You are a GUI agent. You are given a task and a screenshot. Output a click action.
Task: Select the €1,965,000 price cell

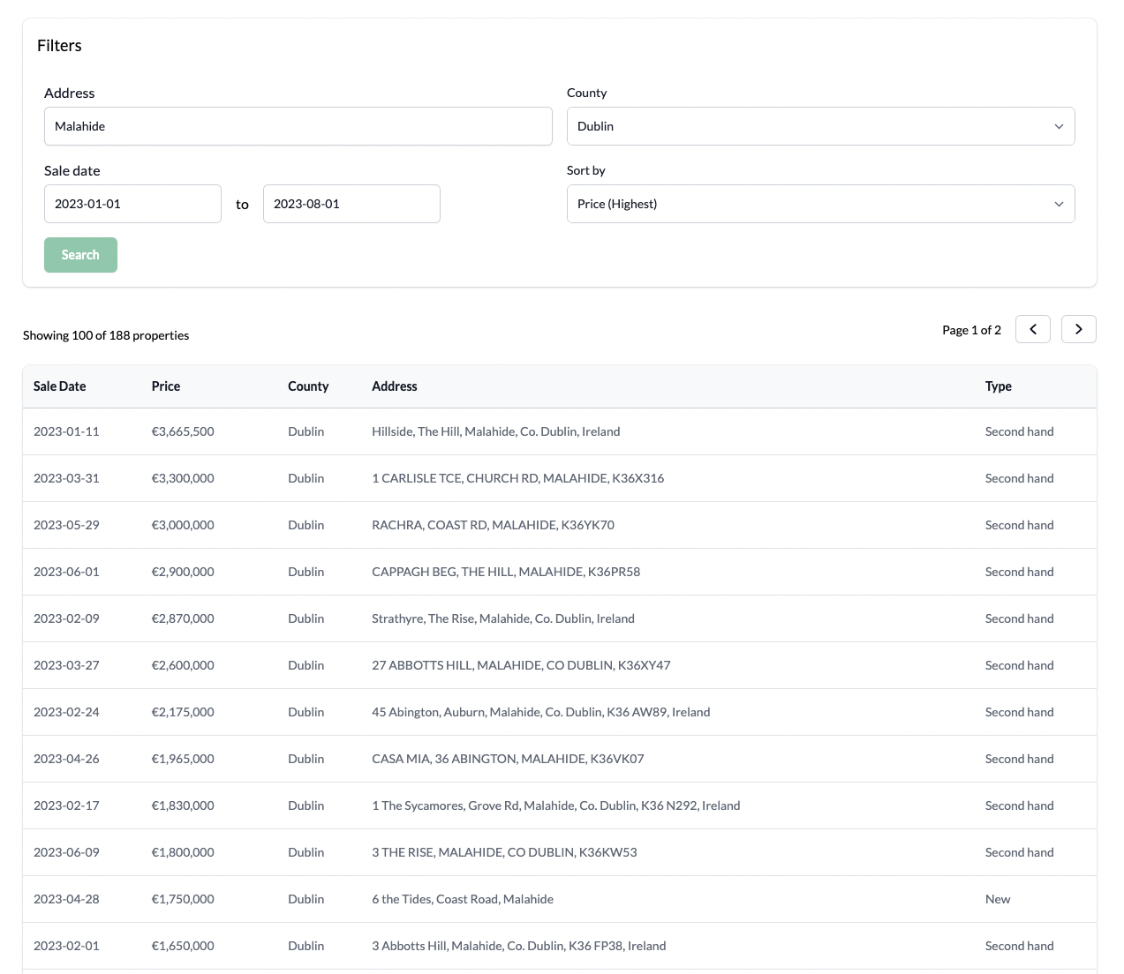[183, 759]
